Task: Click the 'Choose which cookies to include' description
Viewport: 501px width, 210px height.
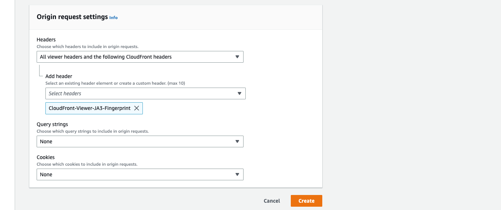Action: 87,164
